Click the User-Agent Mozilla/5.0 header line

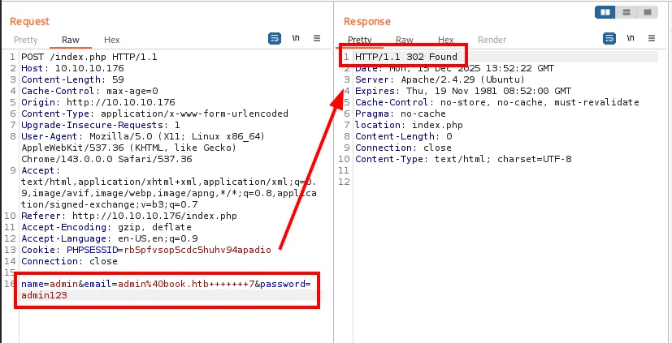(x=143, y=136)
